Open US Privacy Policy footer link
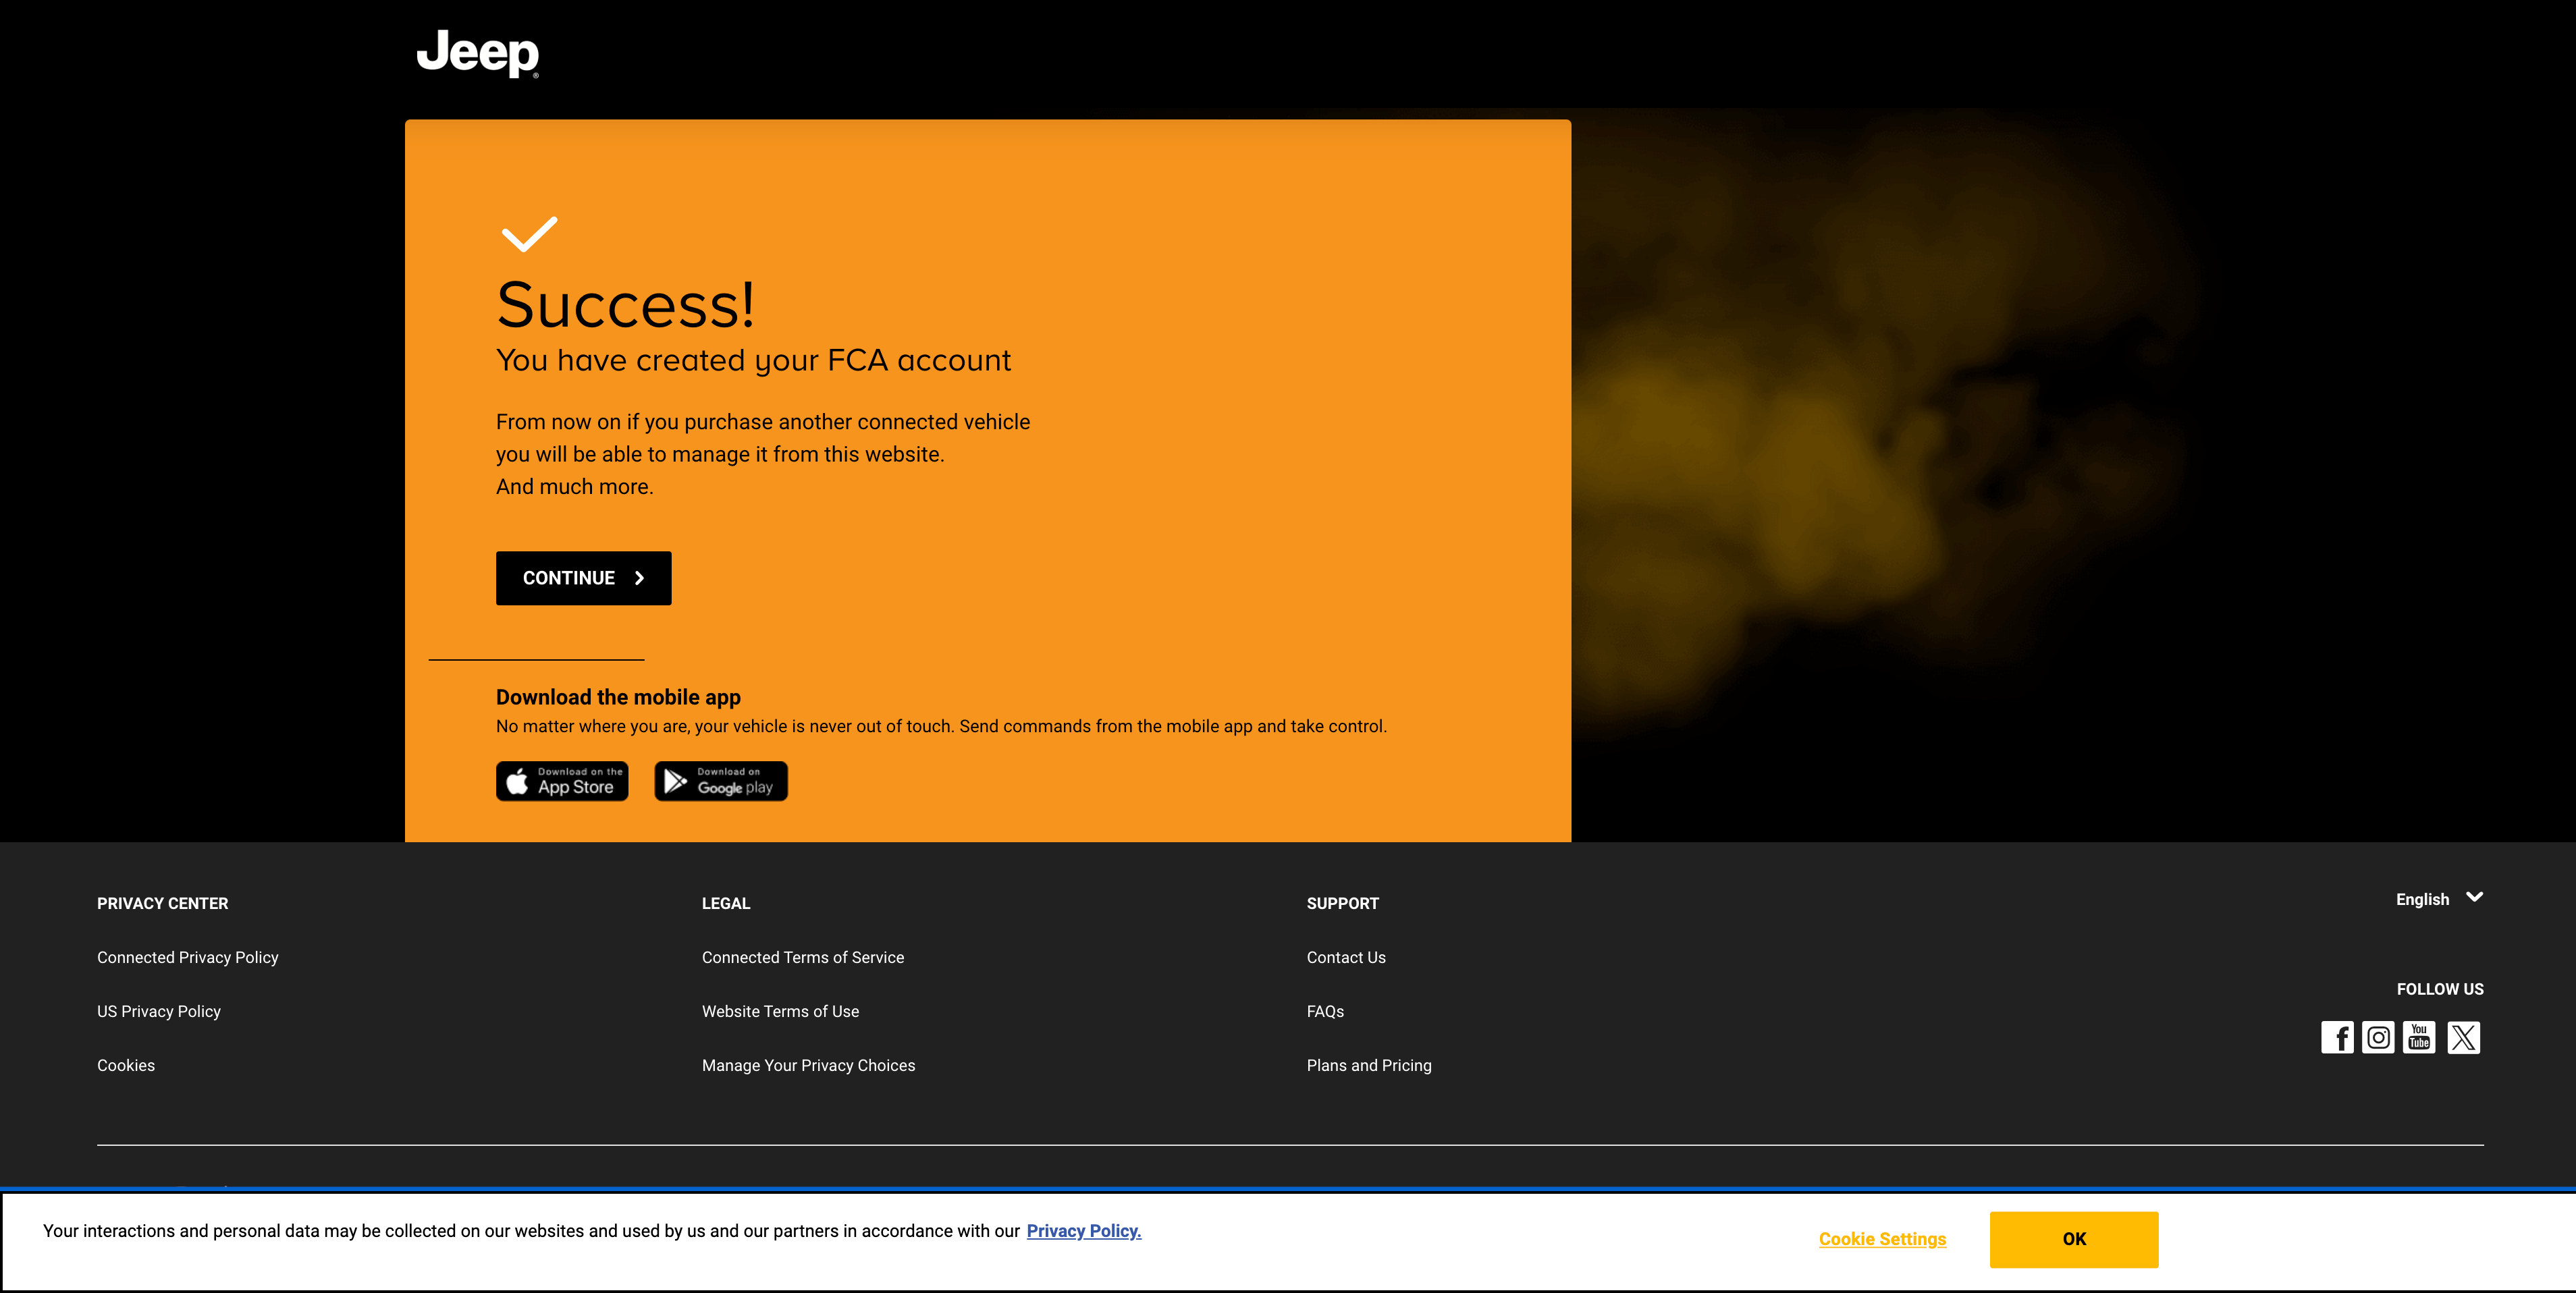Viewport: 2576px width, 1293px height. [159, 1011]
